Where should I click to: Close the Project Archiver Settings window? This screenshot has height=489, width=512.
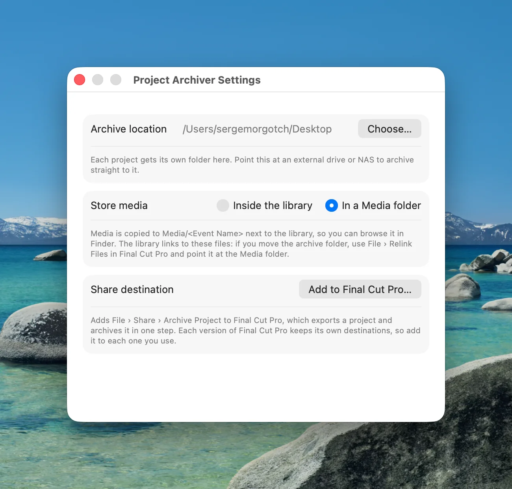tap(80, 80)
